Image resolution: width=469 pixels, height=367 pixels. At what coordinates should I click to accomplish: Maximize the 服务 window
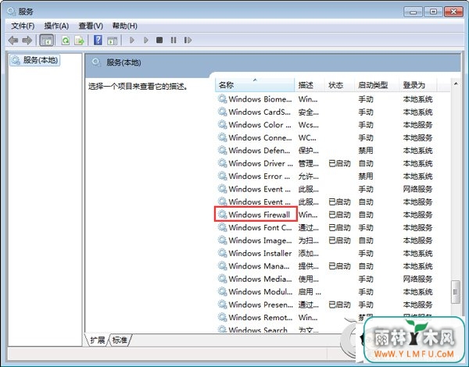point(433,12)
